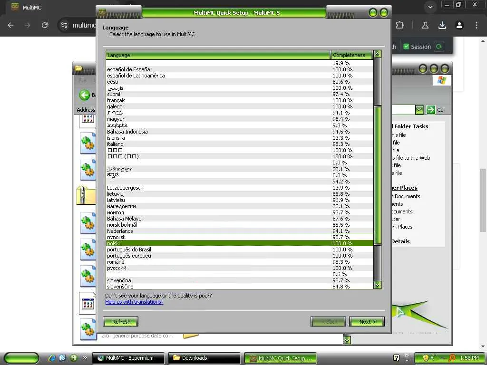The width and height of the screenshot is (487, 365).
Task: Select magyar language row
Action: 240,119
